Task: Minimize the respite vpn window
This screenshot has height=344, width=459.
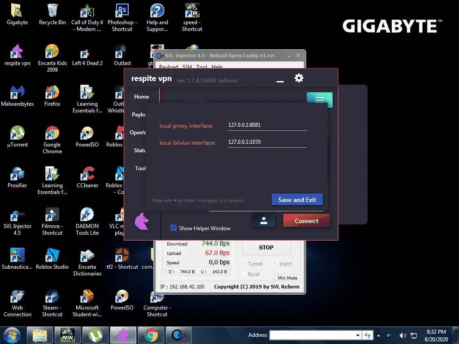Action: [280, 81]
